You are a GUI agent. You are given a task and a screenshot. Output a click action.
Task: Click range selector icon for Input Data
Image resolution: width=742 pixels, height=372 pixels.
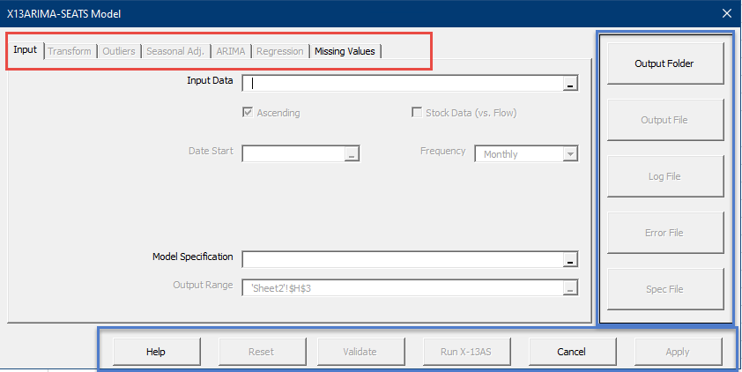click(x=570, y=84)
